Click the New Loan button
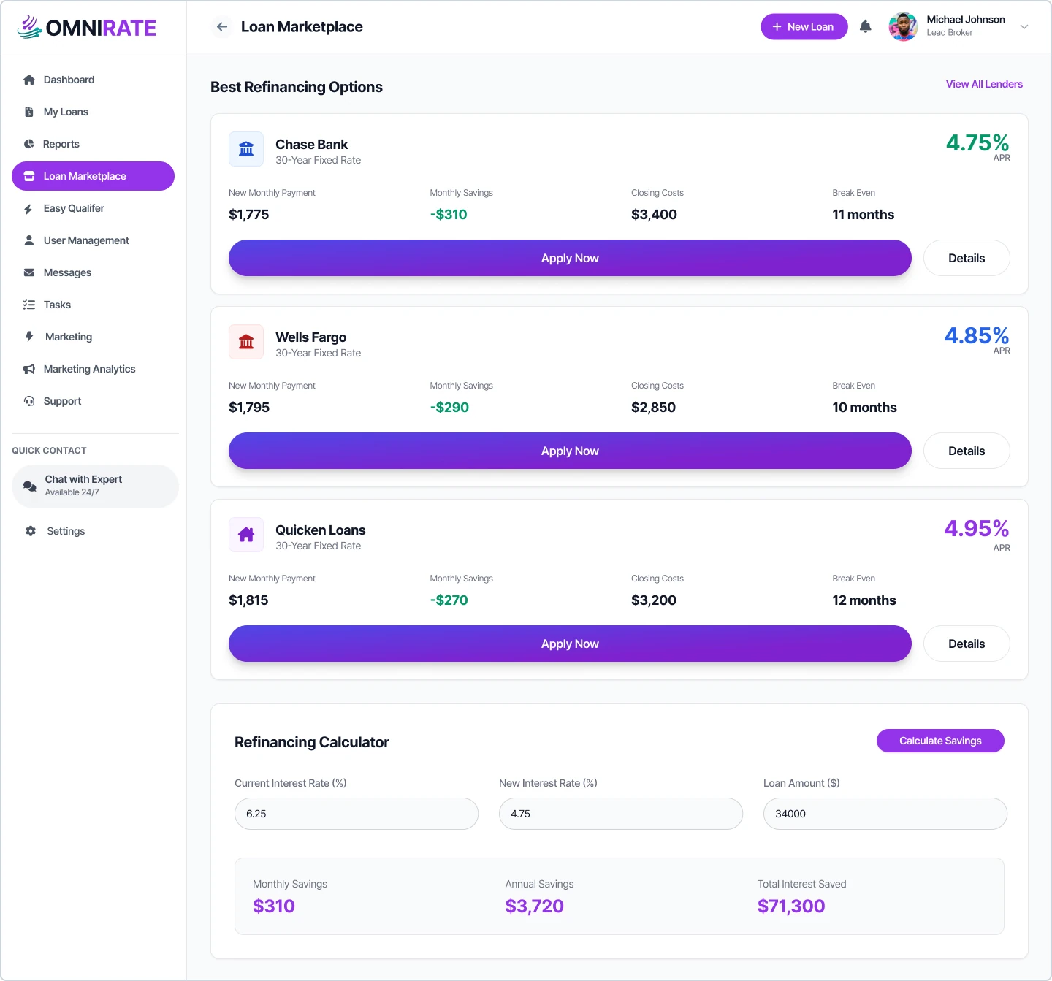 tap(804, 27)
